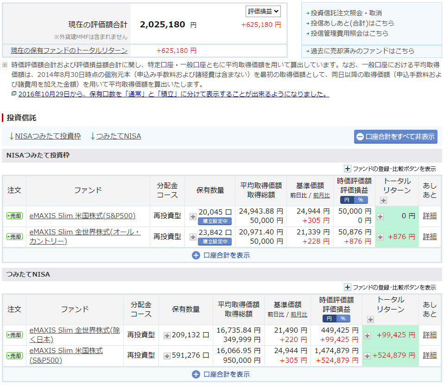Viewport: 444px width, 385px height.
Task: Jump to NISAつみたて投資枠 anchor
Action: [48, 136]
